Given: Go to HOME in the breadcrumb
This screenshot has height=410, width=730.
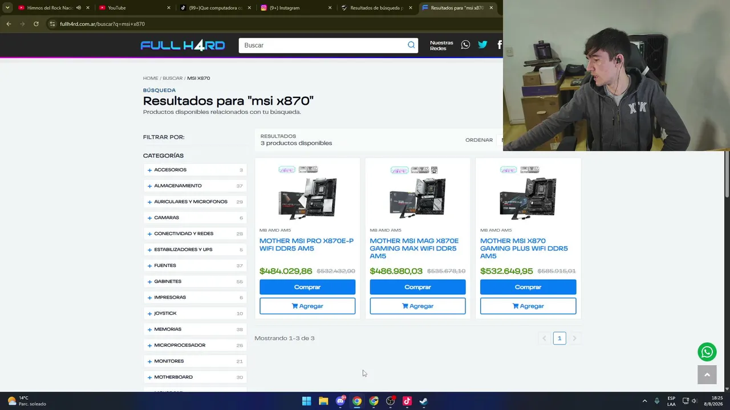Looking at the screenshot, I should tap(151, 78).
